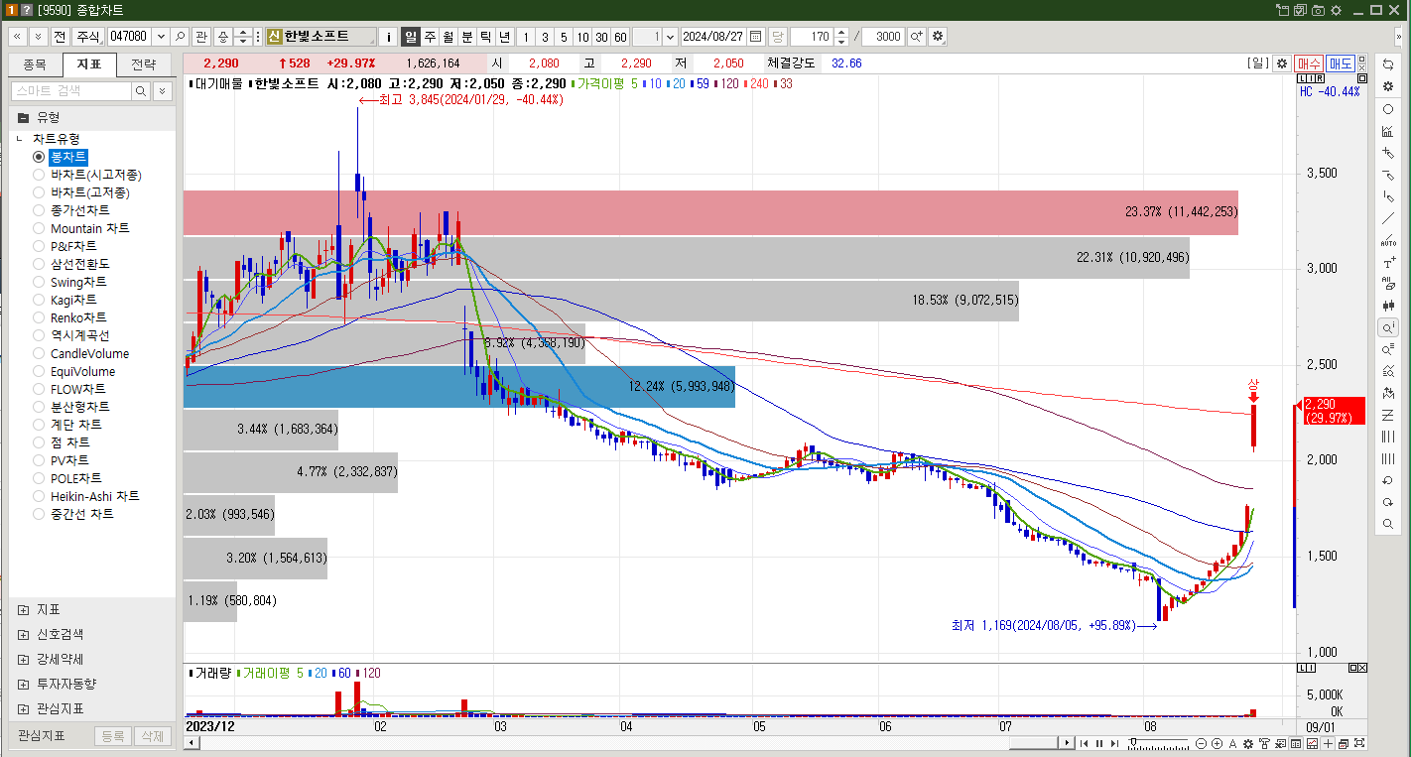Select the AUTO trend line tool
1411x757 pixels.
pyautogui.click(x=1388, y=241)
